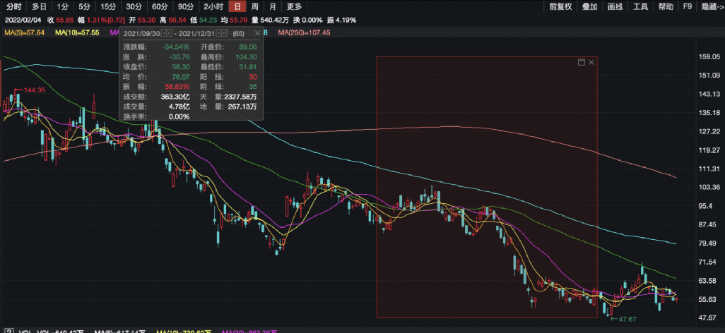Remove the red range selection box
Image resolution: width=725 pixels, height=333 pixels.
coord(591,62)
